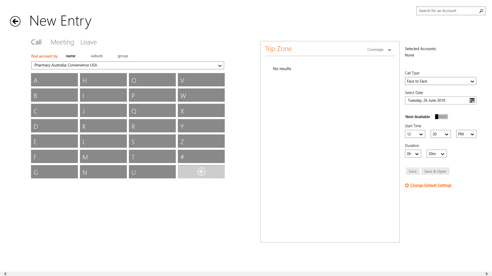Switch to the Meeting tab
Screen dimensions: 492x276
[x=62, y=42]
